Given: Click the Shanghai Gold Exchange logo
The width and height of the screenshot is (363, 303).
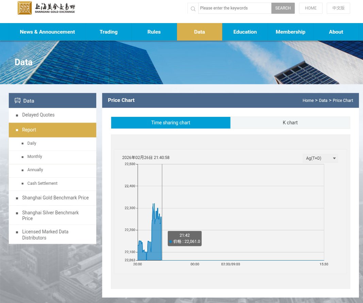Looking at the screenshot, I should coord(46,8).
